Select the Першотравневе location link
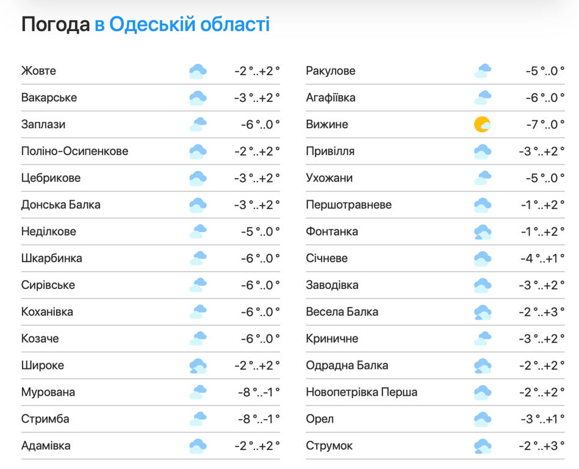The image size is (579, 469). (x=348, y=205)
